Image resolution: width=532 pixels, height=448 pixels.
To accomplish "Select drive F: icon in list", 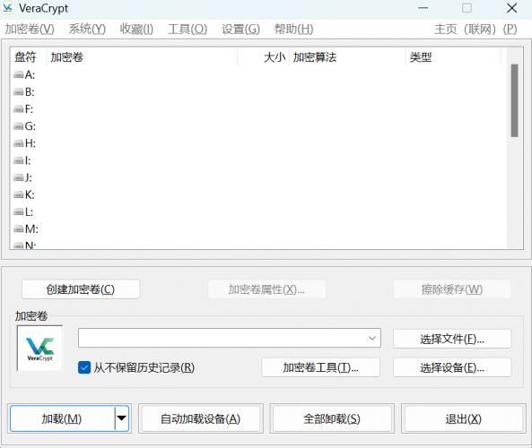I will click(x=18, y=109).
